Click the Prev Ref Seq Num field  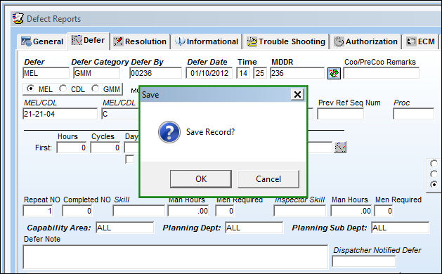point(341,114)
